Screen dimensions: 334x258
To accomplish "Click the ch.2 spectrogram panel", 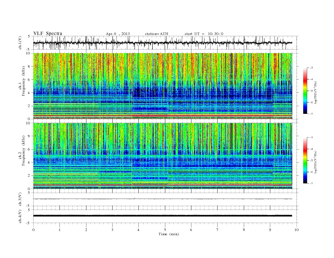I will [x=162, y=156].
